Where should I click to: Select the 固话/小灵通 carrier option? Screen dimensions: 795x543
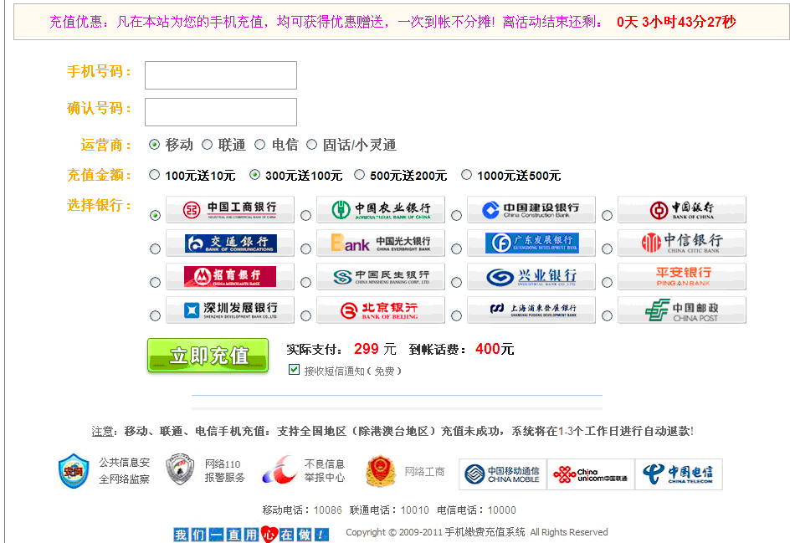pyautogui.click(x=312, y=145)
